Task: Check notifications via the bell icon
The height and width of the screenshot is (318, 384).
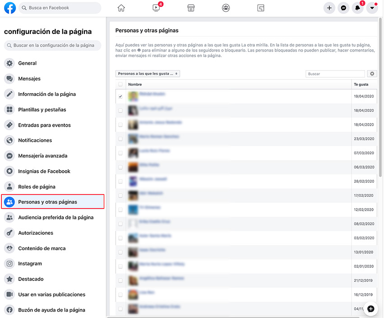Action: click(x=357, y=8)
